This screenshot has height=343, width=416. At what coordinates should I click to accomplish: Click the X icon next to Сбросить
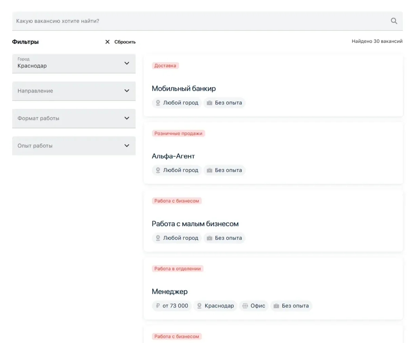107,42
